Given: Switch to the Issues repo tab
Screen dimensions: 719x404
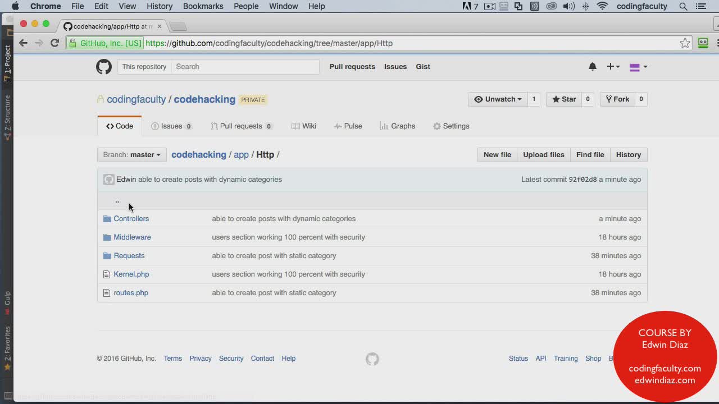Looking at the screenshot, I should [171, 126].
